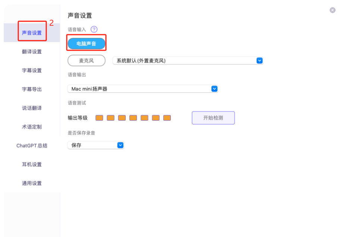The height and width of the screenshot is (237, 345).
Task: Expand the Mac mini扬声器 output dropdown
Action: coord(142,89)
